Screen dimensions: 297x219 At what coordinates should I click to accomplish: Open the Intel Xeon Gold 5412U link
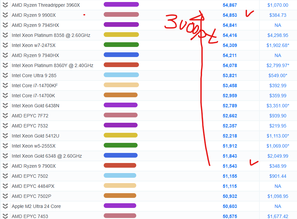36,136
